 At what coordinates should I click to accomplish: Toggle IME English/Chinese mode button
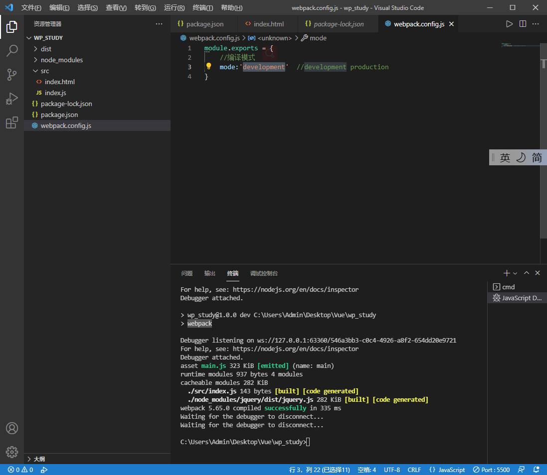[x=505, y=158]
